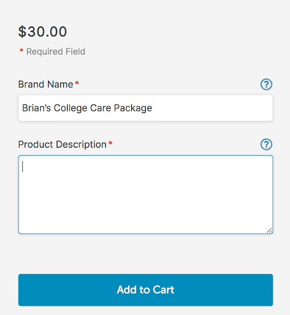Click the Product Description field label
290x315 pixels.
pyautogui.click(x=62, y=145)
